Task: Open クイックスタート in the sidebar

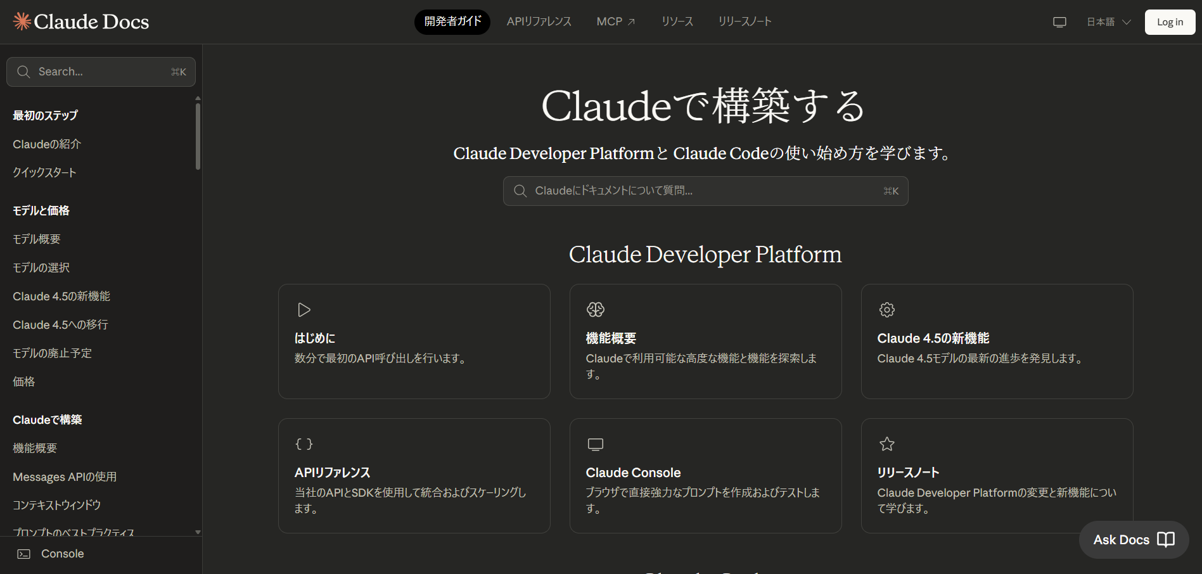Action: click(x=44, y=172)
